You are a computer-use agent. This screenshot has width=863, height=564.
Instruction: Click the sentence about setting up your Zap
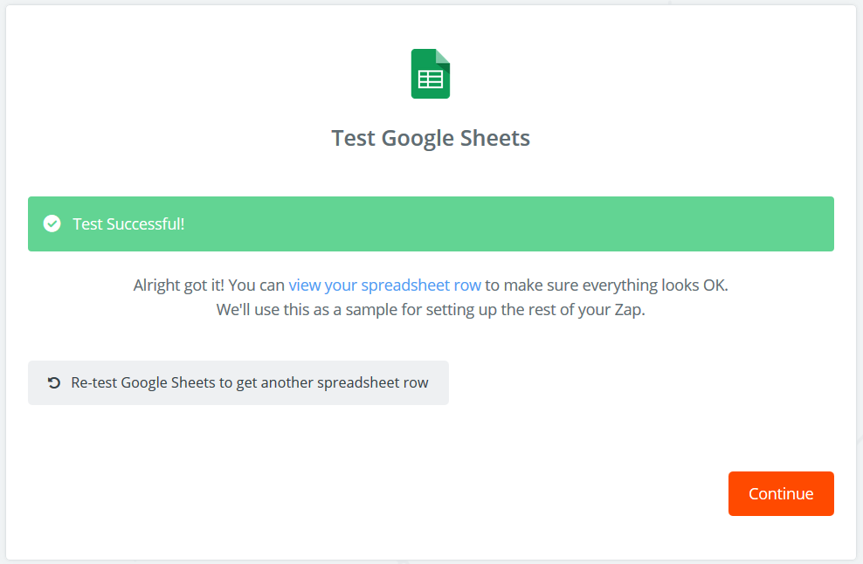click(x=431, y=309)
